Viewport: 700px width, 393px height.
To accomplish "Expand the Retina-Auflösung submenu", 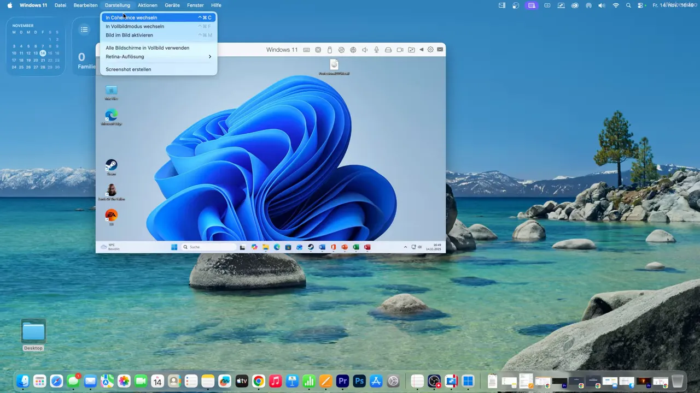I will coord(125,56).
